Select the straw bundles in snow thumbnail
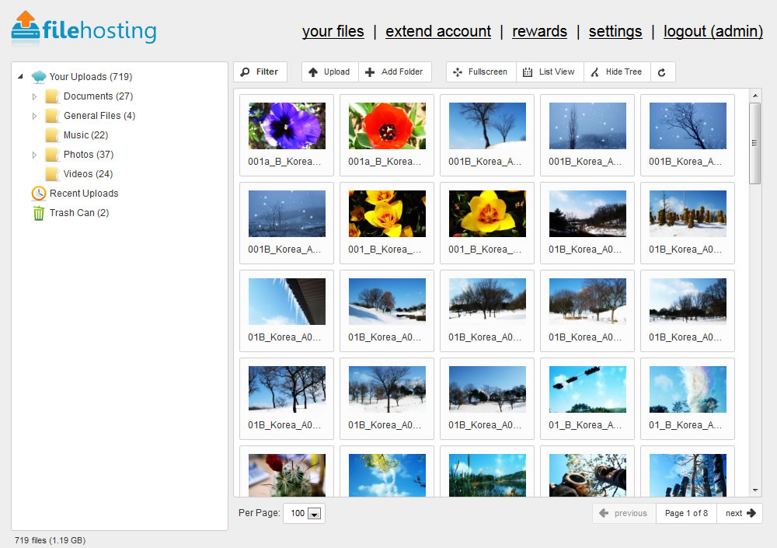 [x=688, y=214]
